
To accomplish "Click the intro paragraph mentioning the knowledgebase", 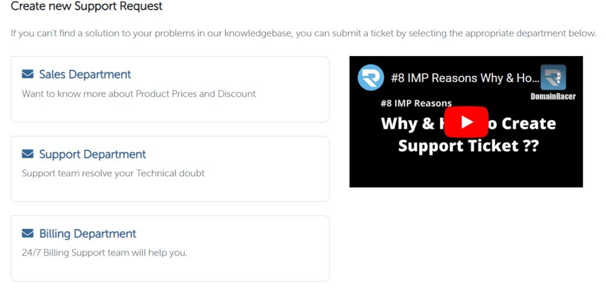I will pos(303,33).
